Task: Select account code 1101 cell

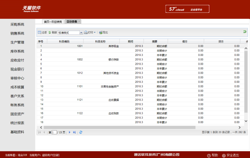Action: (65, 86)
